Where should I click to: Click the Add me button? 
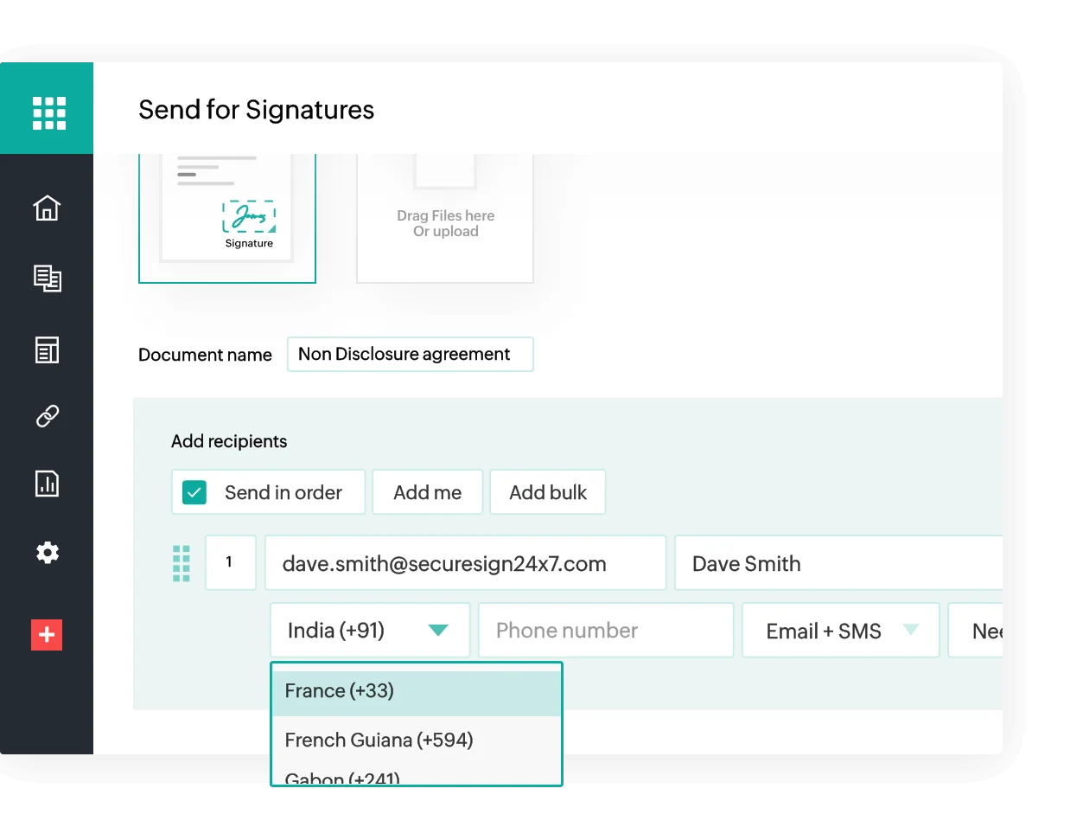(x=427, y=492)
